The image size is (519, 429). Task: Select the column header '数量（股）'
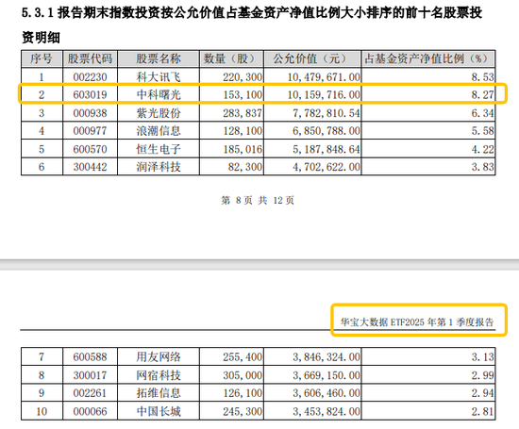[231, 58]
